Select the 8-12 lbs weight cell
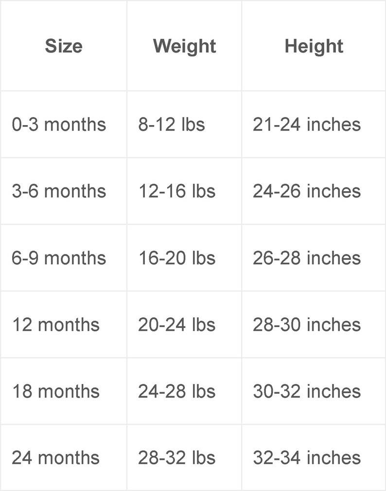This screenshot has width=386, height=491. [x=184, y=125]
